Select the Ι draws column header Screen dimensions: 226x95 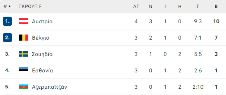coord(165,7)
